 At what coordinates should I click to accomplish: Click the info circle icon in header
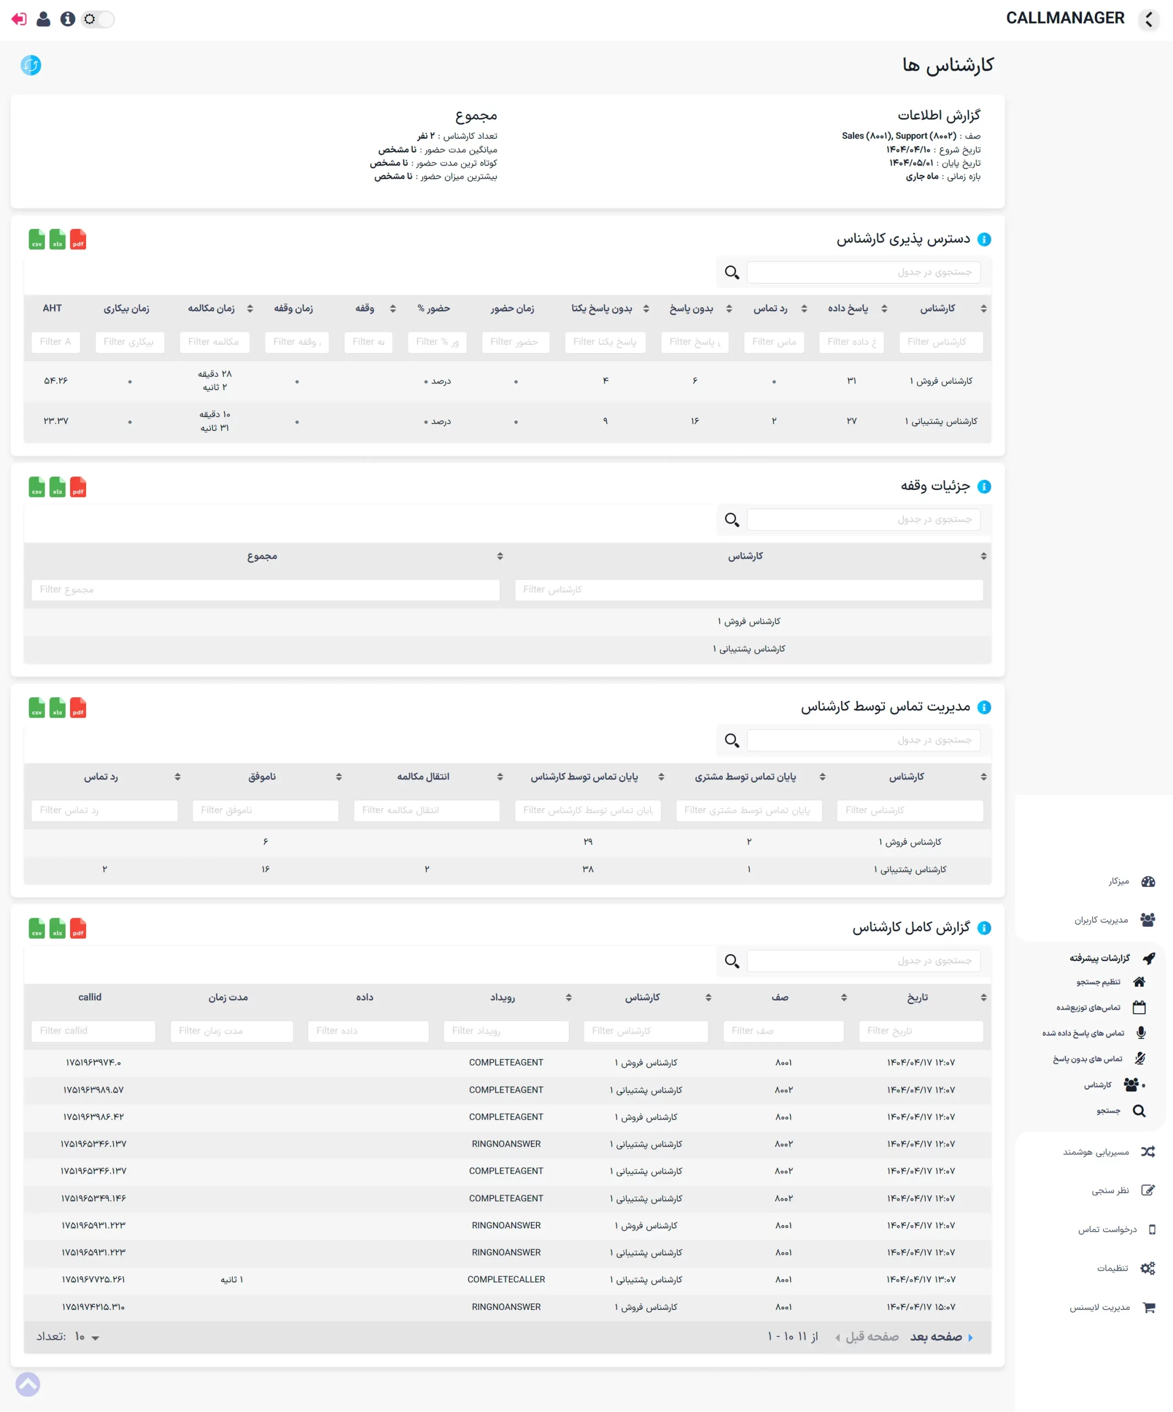click(67, 19)
